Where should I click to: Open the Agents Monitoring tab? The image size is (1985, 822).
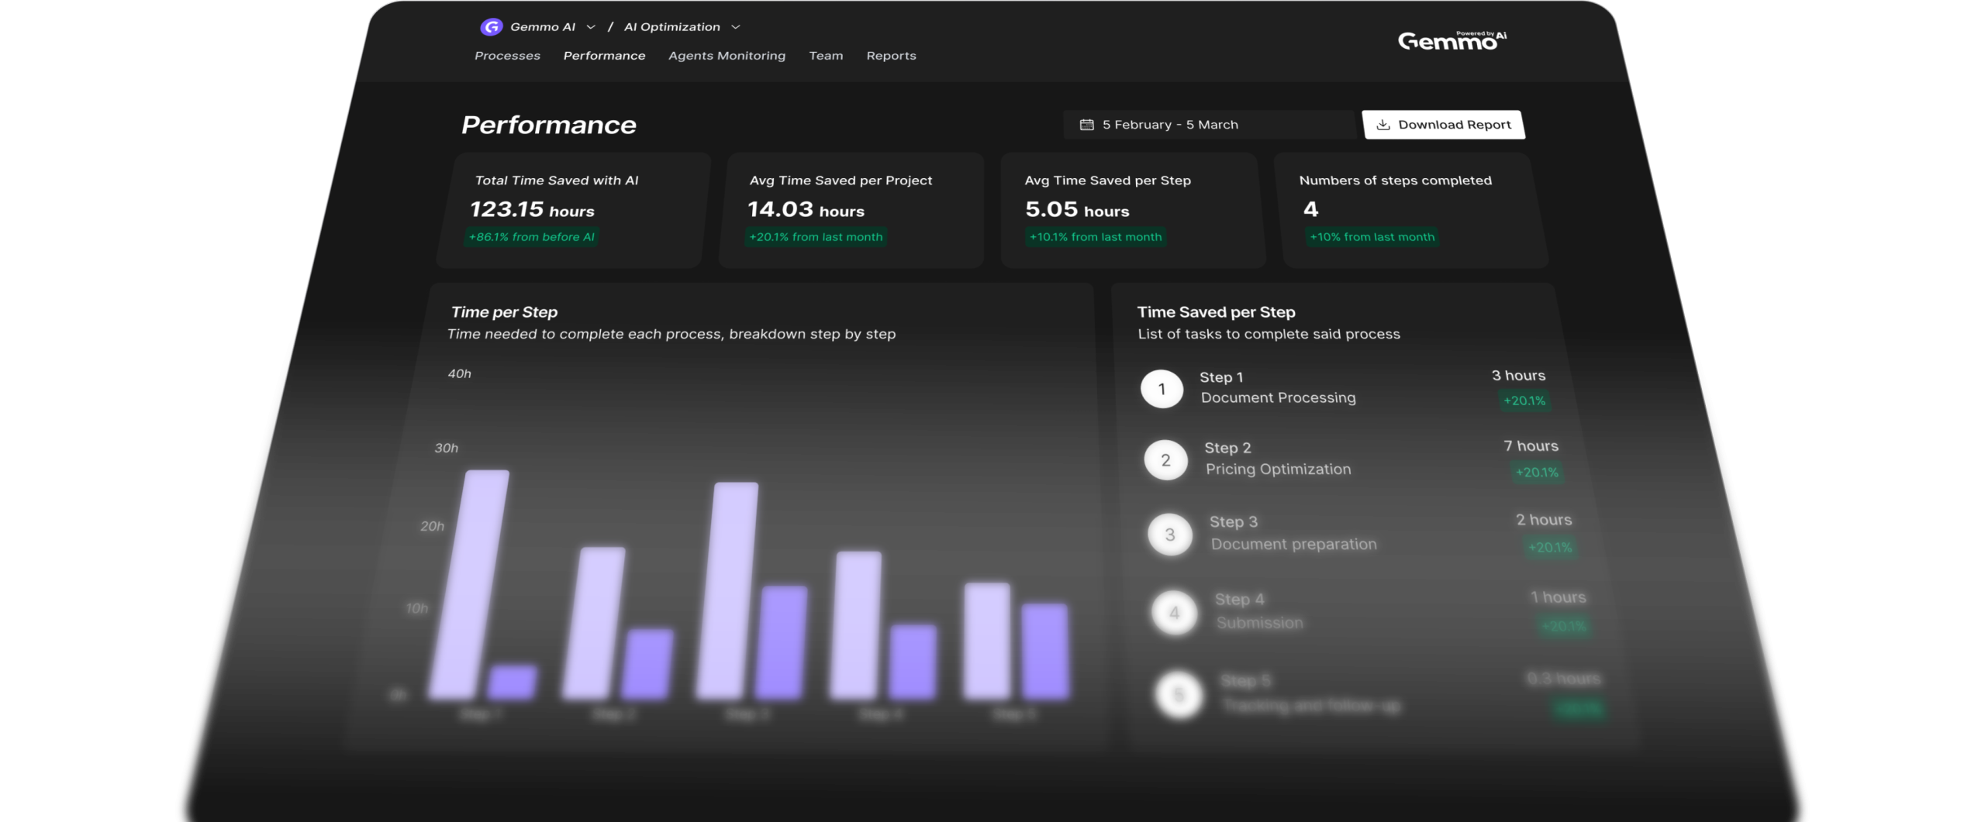[727, 56]
